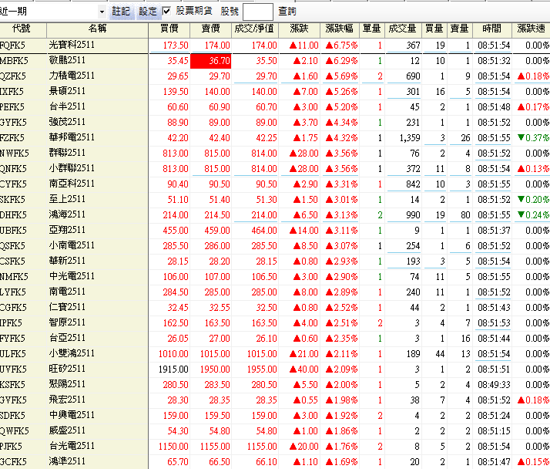Click the 漲跌速 column header
The image size is (550, 469).
pyautogui.click(x=530, y=29)
